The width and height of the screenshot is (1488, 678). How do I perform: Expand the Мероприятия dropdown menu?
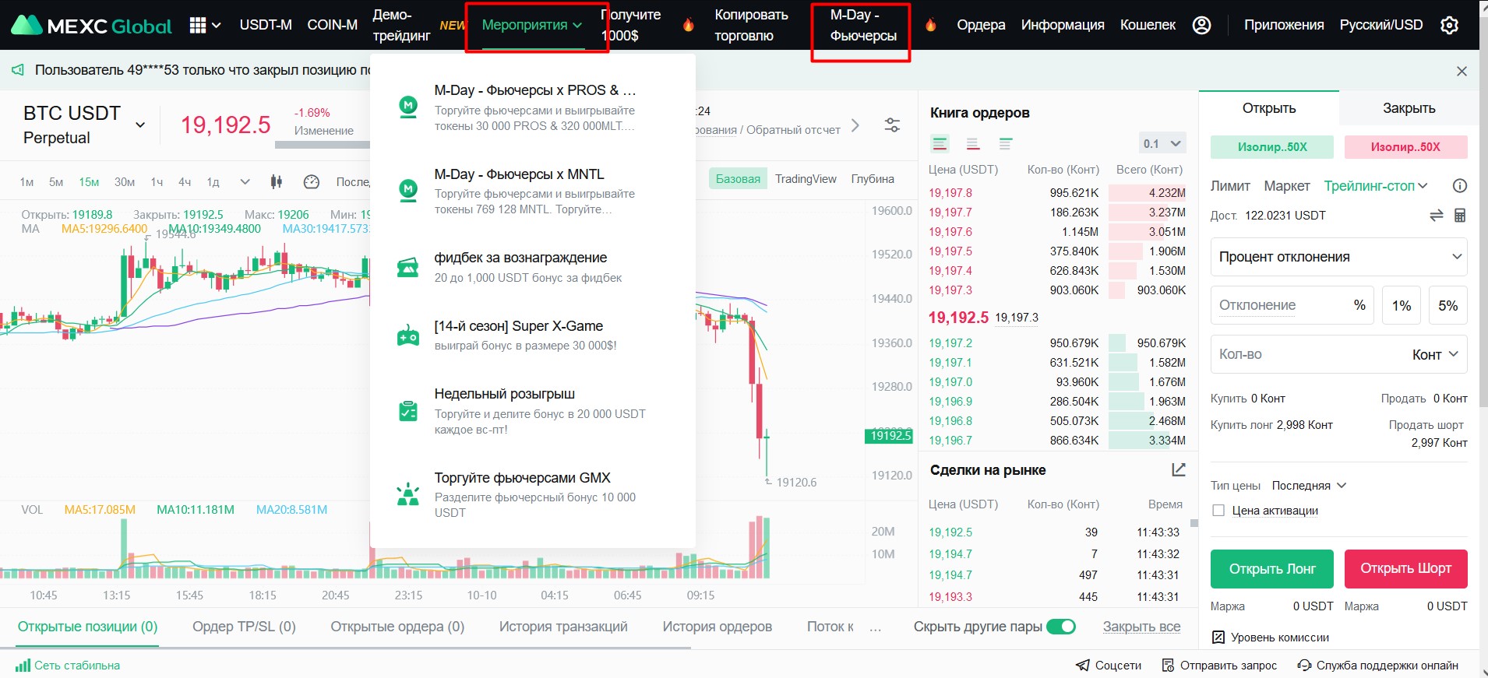pyautogui.click(x=532, y=25)
